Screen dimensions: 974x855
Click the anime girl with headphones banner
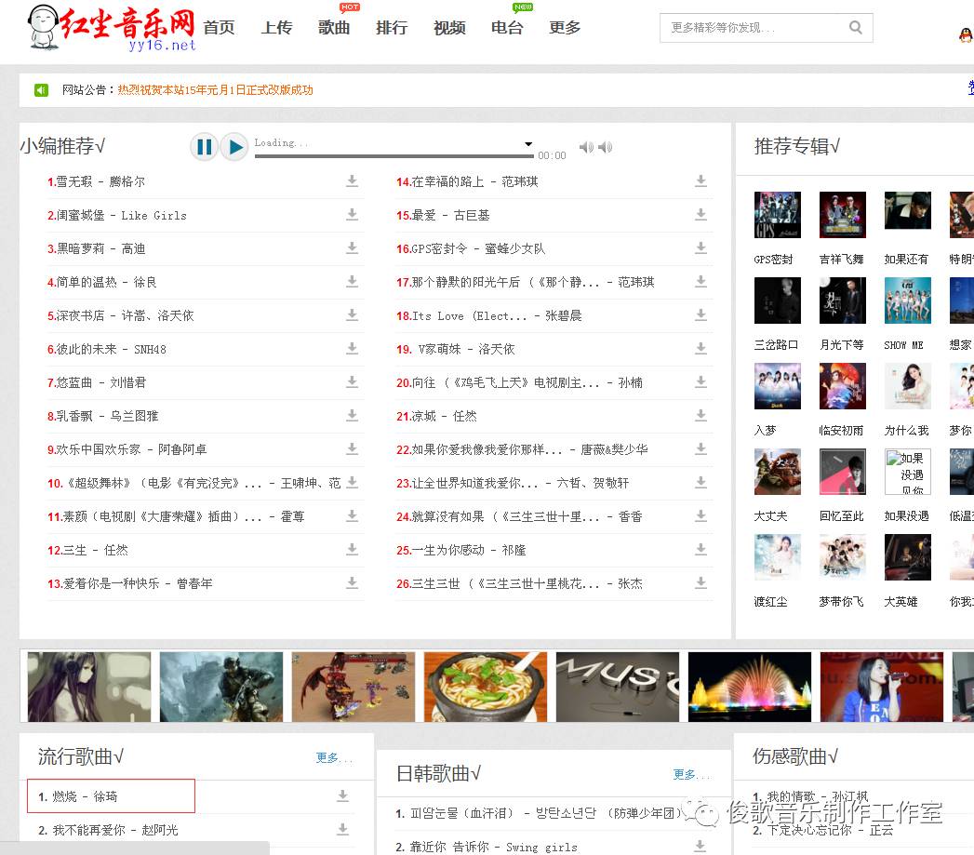(x=88, y=687)
